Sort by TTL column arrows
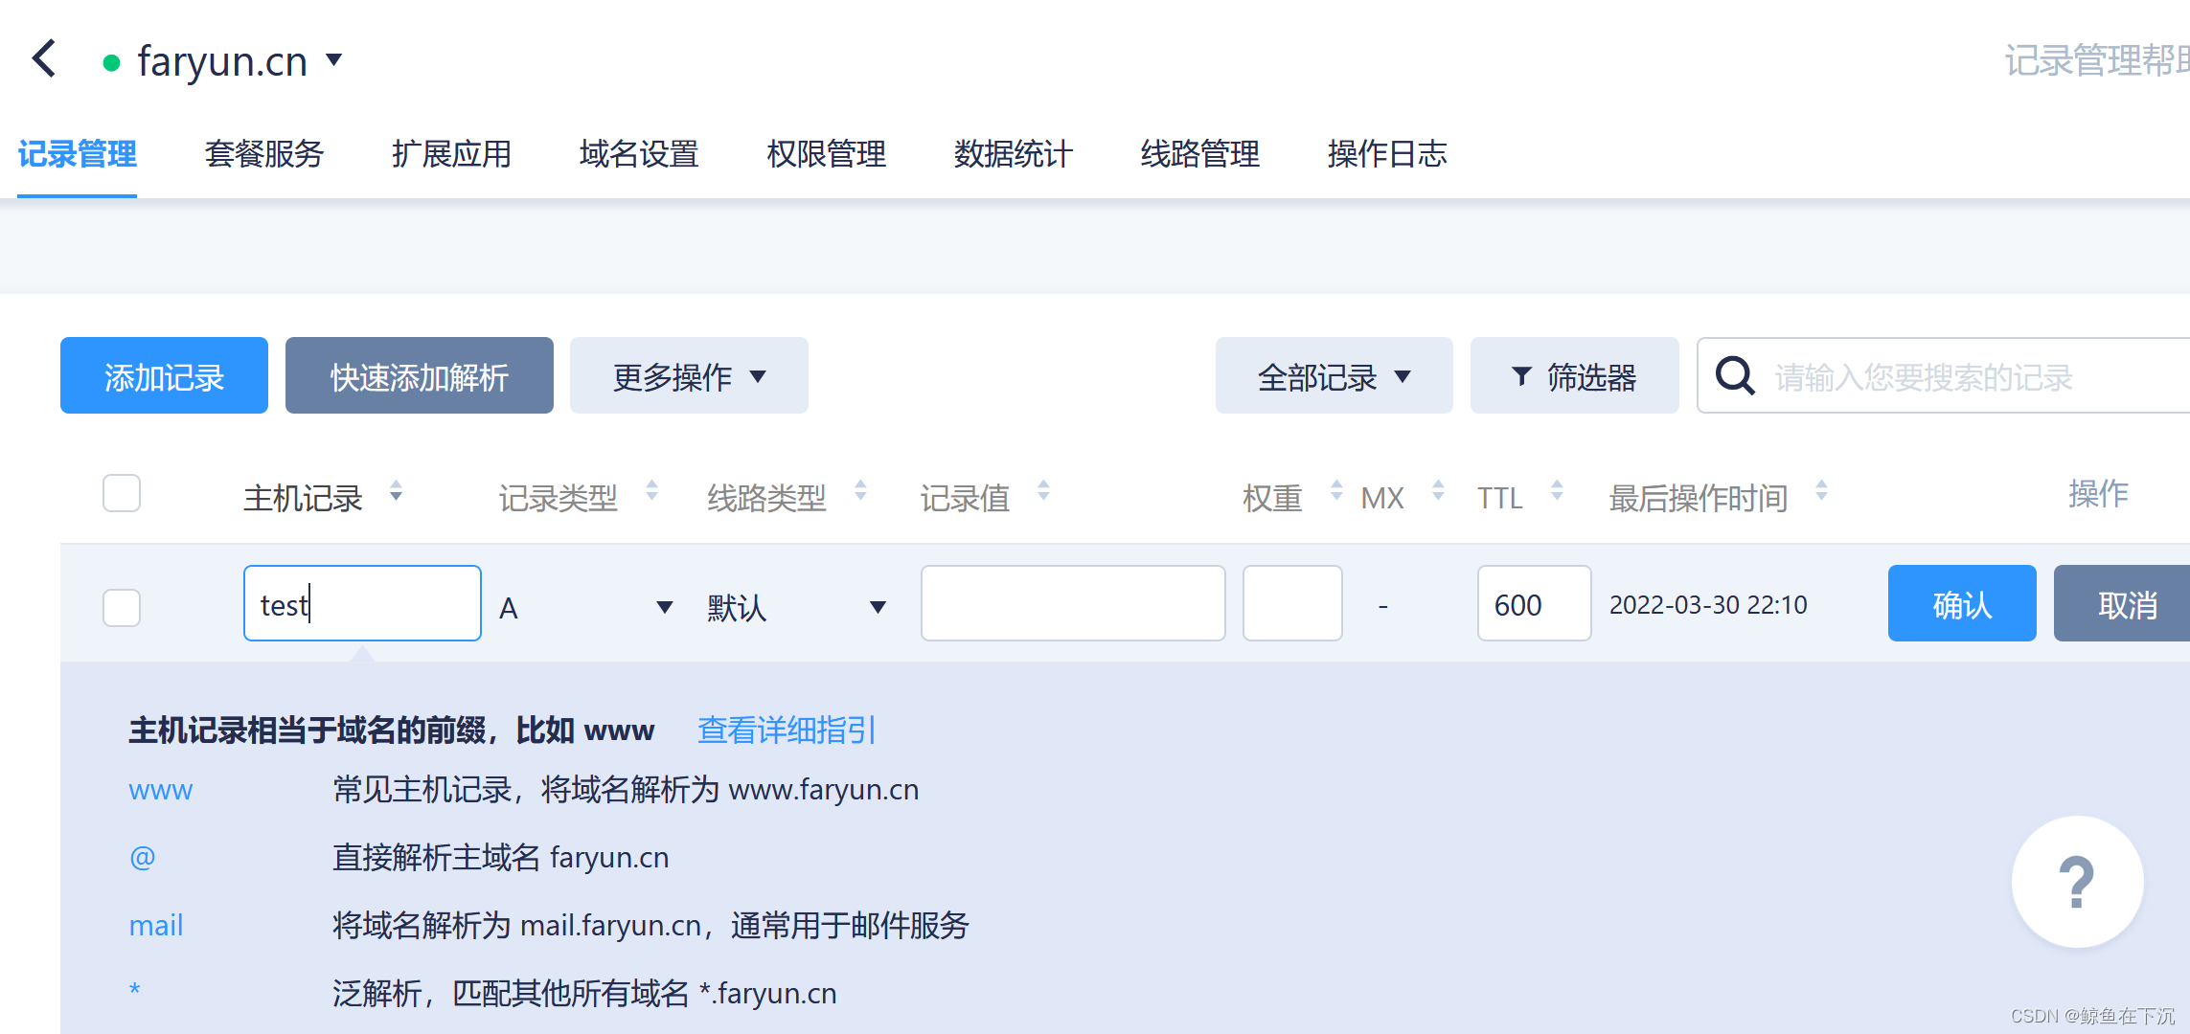 tap(1557, 491)
